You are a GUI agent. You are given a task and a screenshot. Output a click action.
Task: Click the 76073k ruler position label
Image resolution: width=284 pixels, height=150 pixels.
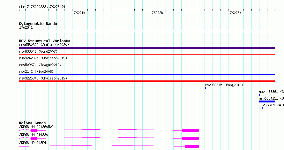[x=235, y=13]
